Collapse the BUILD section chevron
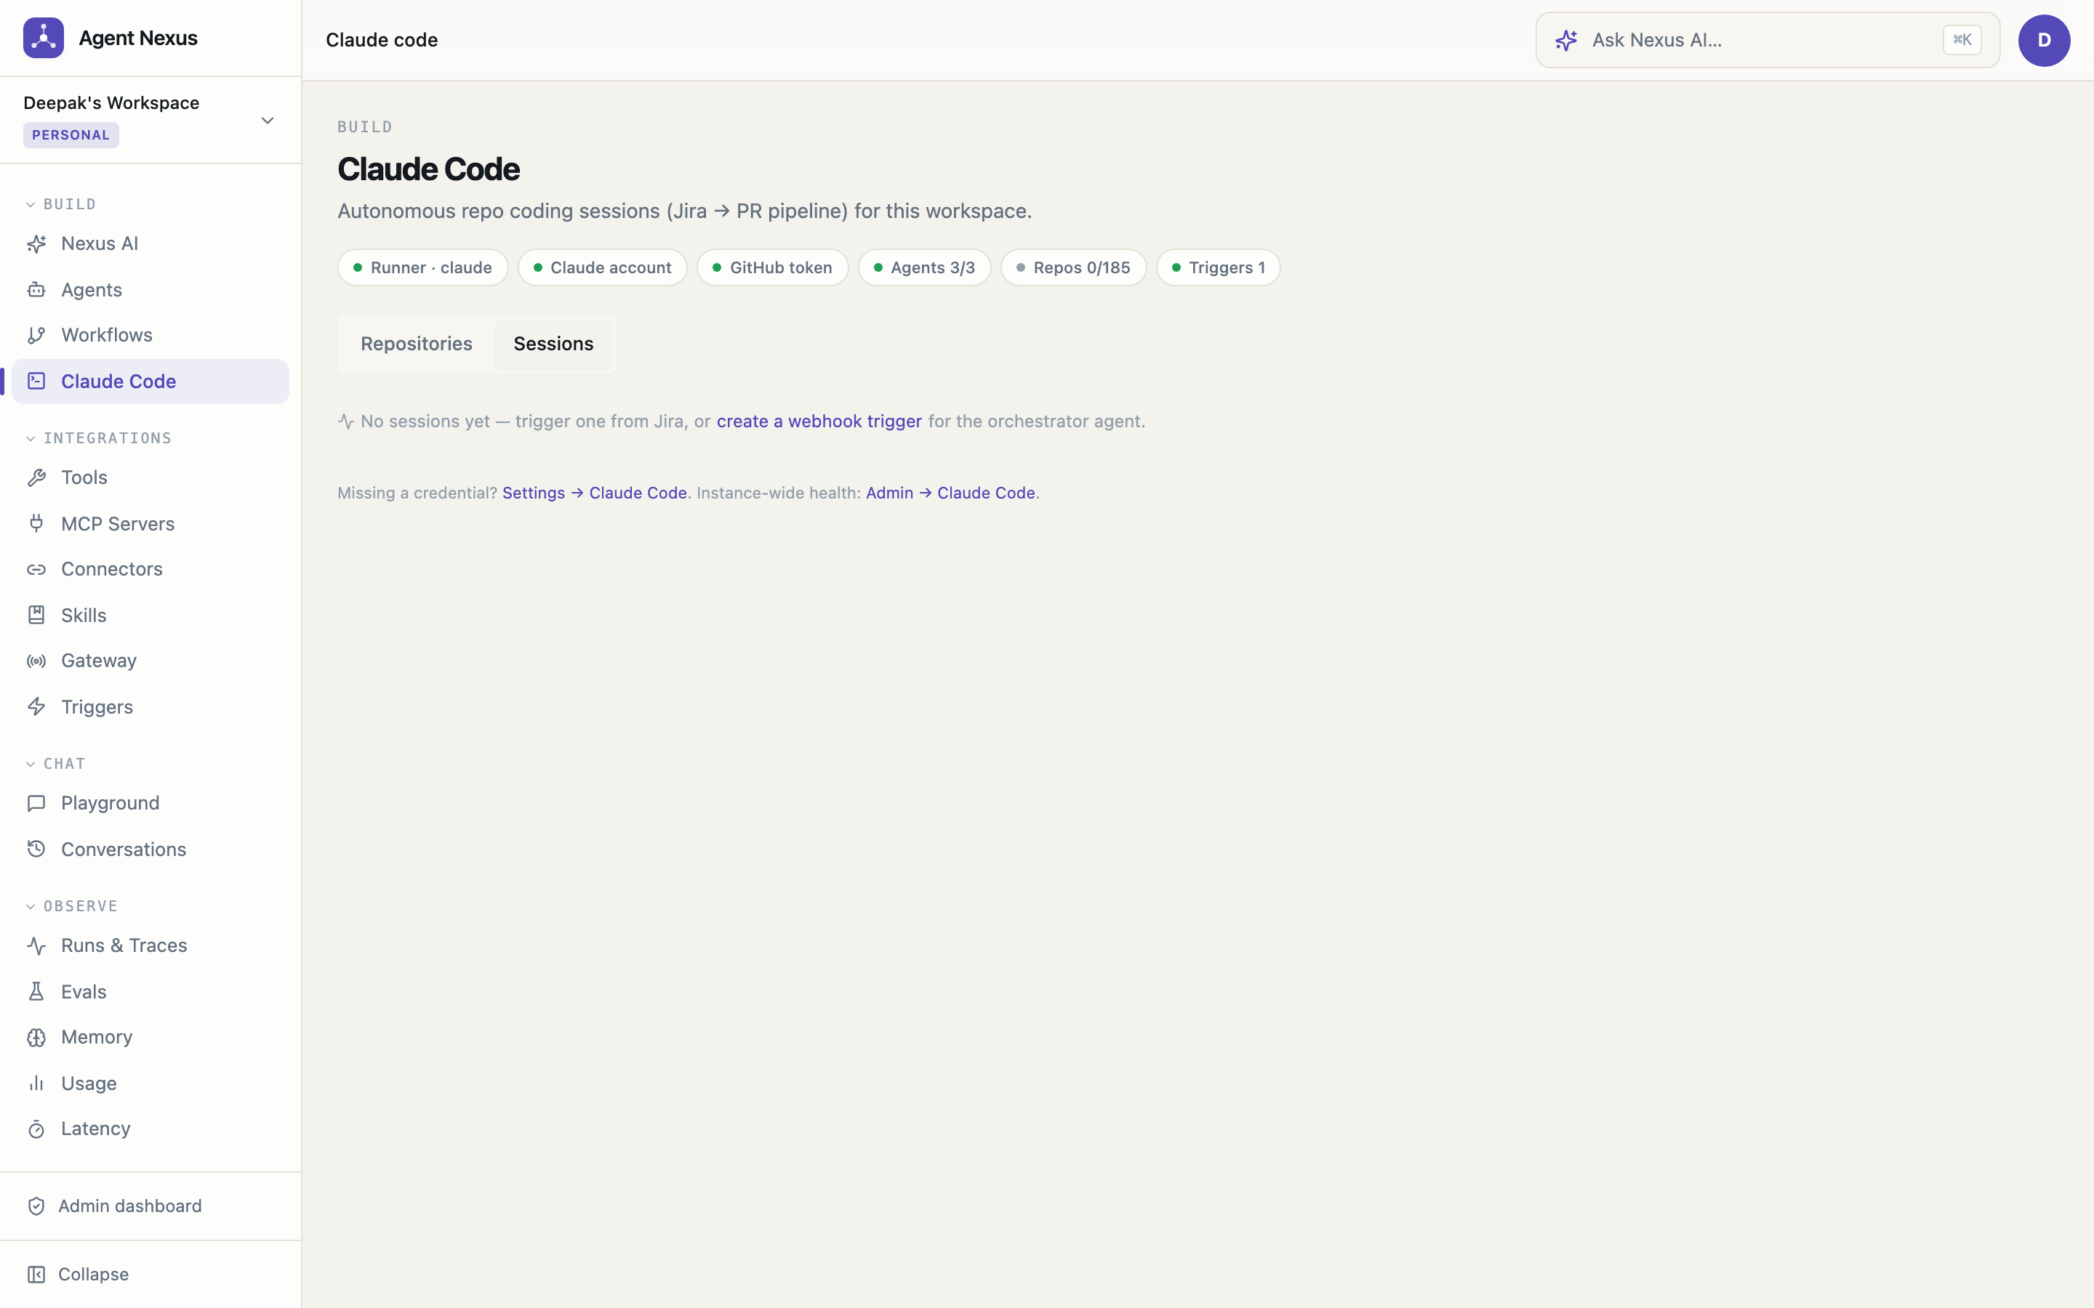 pyautogui.click(x=31, y=205)
